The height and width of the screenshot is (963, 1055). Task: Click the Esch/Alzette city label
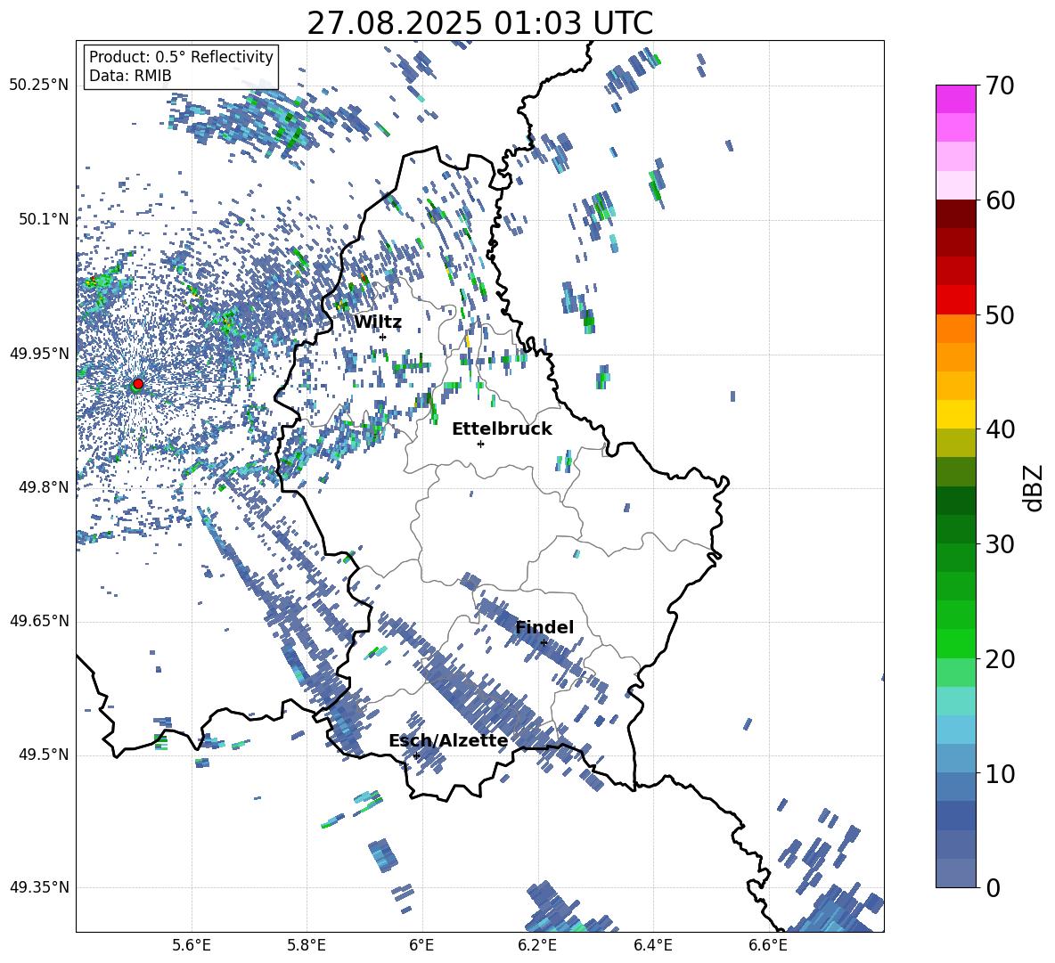click(448, 740)
